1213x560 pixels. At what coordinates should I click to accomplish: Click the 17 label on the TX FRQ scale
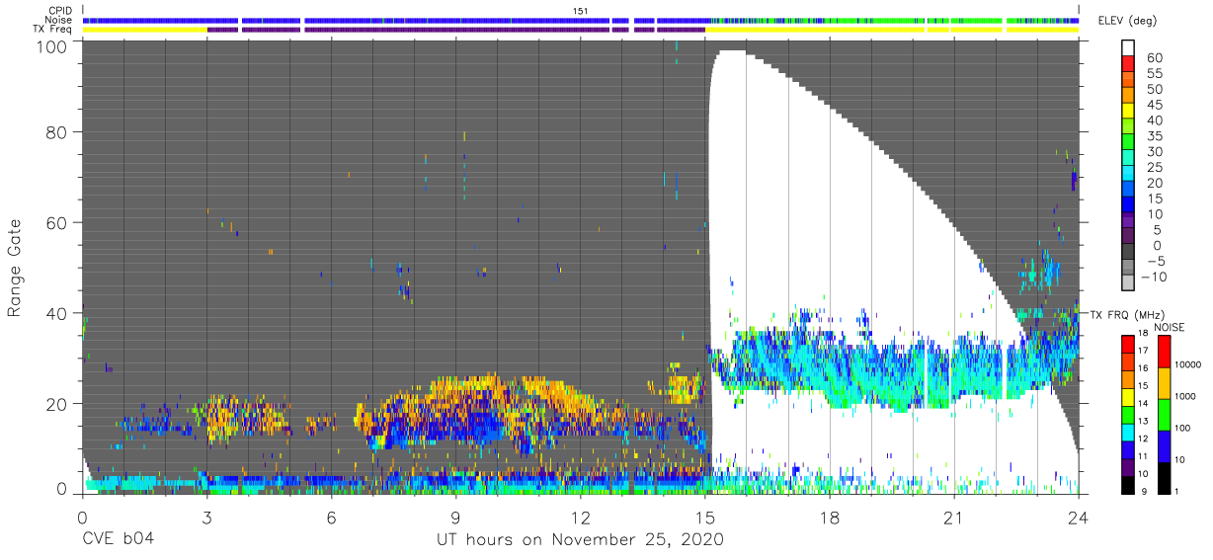(x=1143, y=351)
